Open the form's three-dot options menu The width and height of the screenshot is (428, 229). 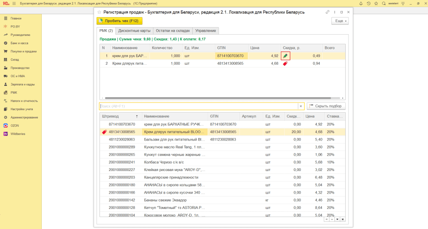(334, 12)
